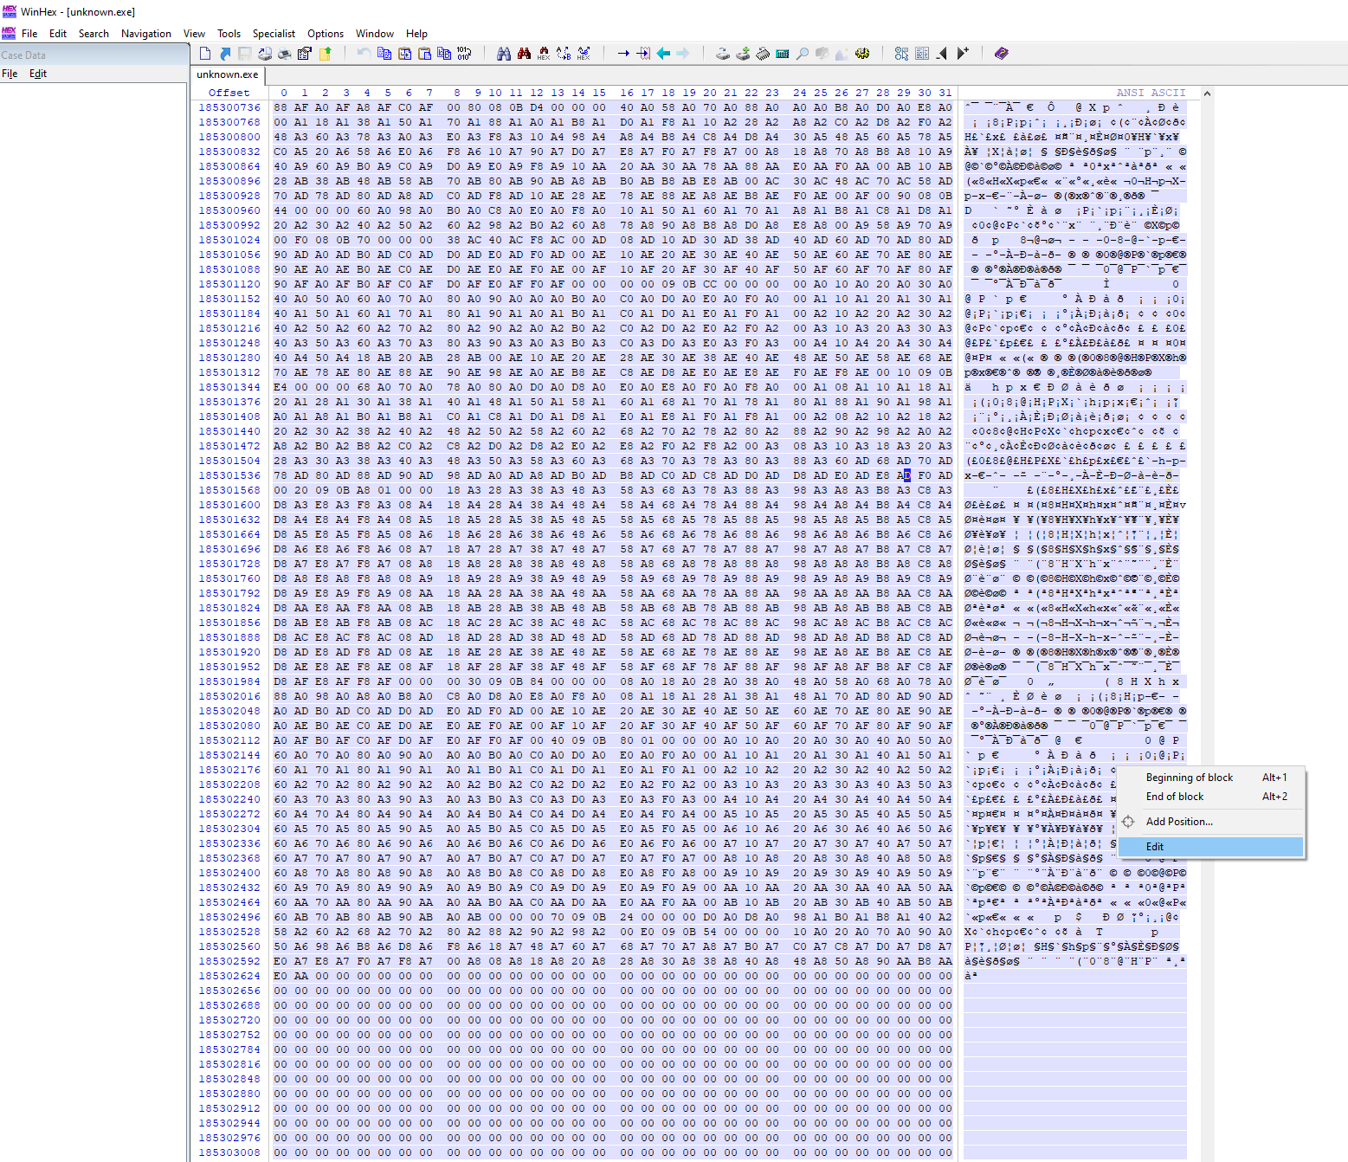Open Find Text with blue binoculars icon
The image size is (1348, 1162).
pyautogui.click(x=504, y=54)
